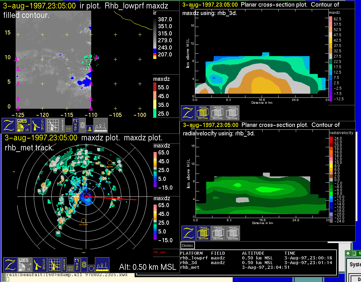Click the ship track icon in the maxdz plot window
Image resolution: width=361 pixels, height=282 pixels.
(x=102, y=264)
